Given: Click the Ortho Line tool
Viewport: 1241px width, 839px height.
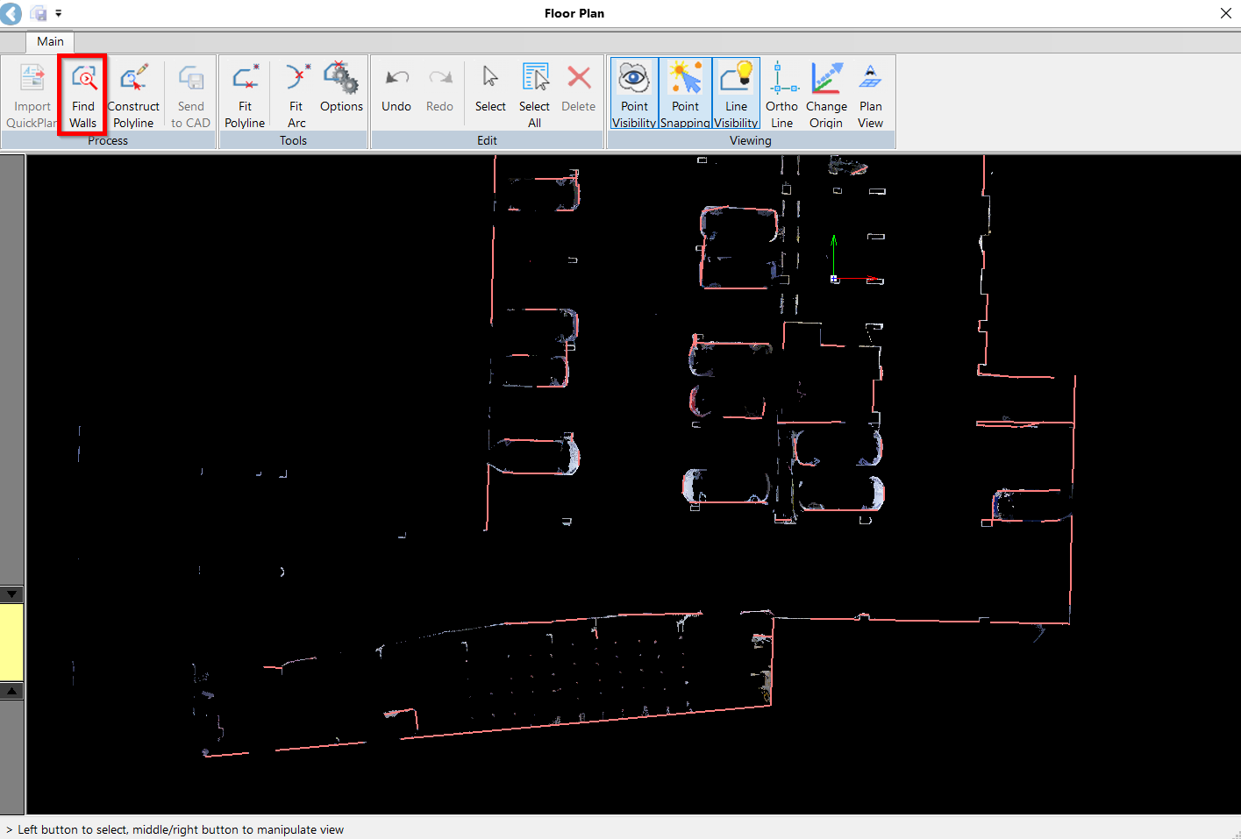Looking at the screenshot, I should pos(781,94).
